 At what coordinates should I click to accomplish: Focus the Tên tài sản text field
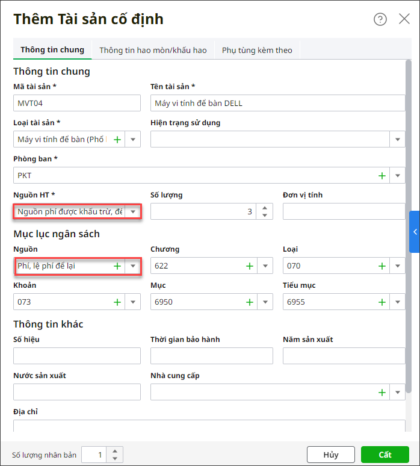[x=278, y=104]
